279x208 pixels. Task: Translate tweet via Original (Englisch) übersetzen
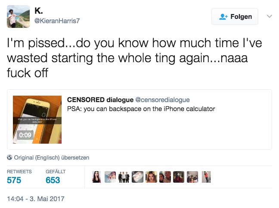(x=52, y=157)
